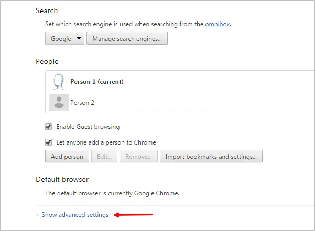315x231 pixels.
Task: Open the Google search engine dropdown
Action: [64, 38]
